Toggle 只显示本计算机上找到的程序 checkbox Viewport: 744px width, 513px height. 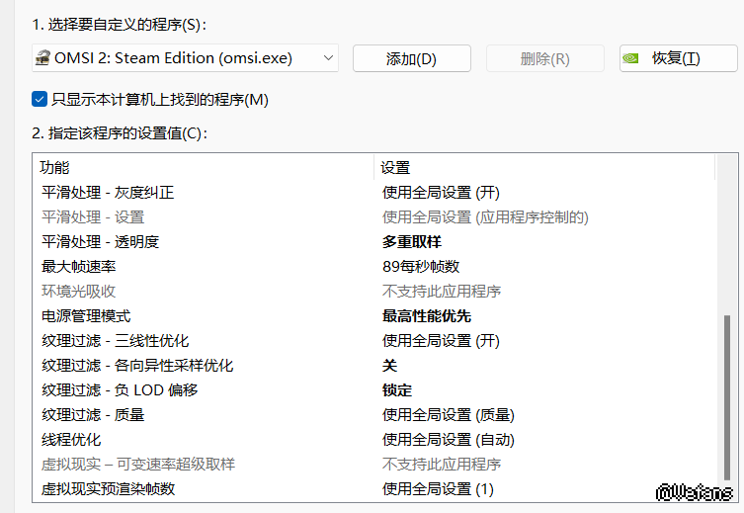pos(40,99)
